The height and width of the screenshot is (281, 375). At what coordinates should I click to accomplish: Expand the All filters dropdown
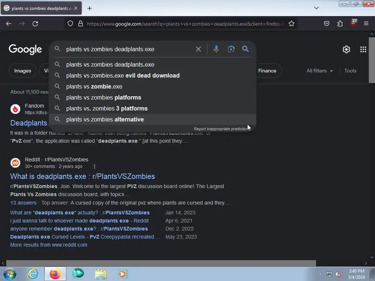320,71
